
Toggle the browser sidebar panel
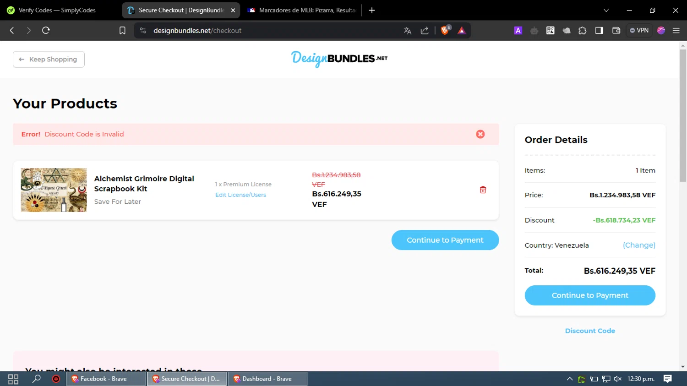pos(599,30)
